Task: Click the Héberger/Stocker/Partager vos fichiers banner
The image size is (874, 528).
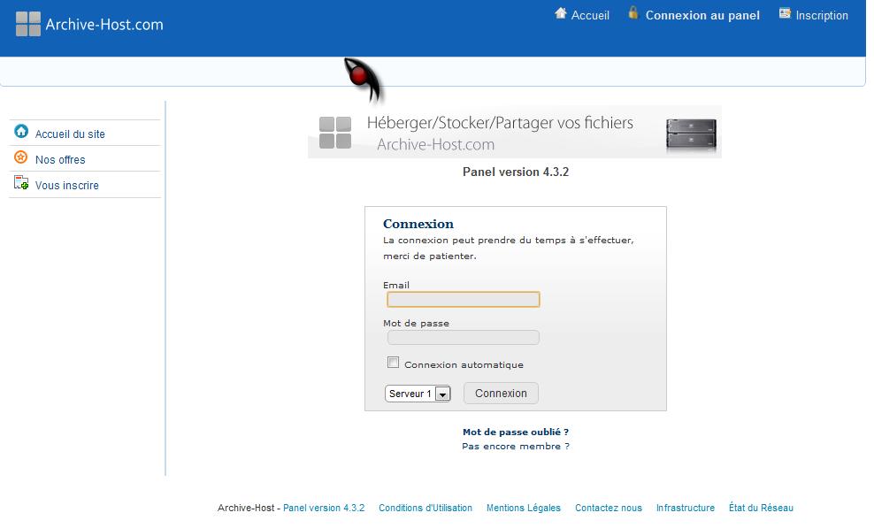Action: (515, 132)
